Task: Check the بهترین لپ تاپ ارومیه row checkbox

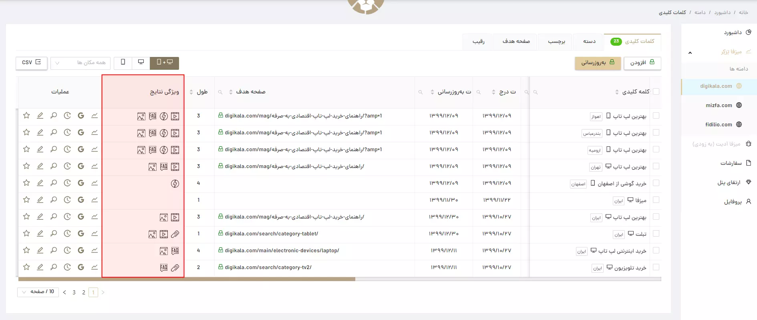Action: coord(656,149)
